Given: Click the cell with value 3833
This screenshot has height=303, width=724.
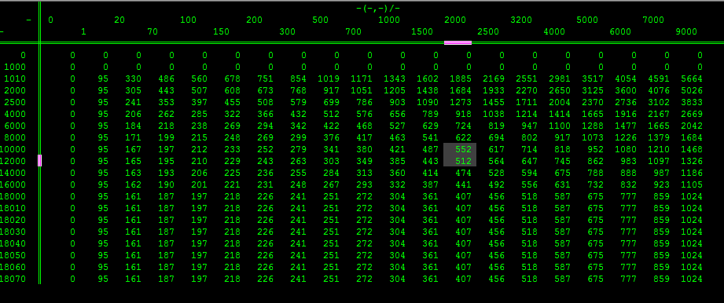Looking at the screenshot, I should pos(691,102).
